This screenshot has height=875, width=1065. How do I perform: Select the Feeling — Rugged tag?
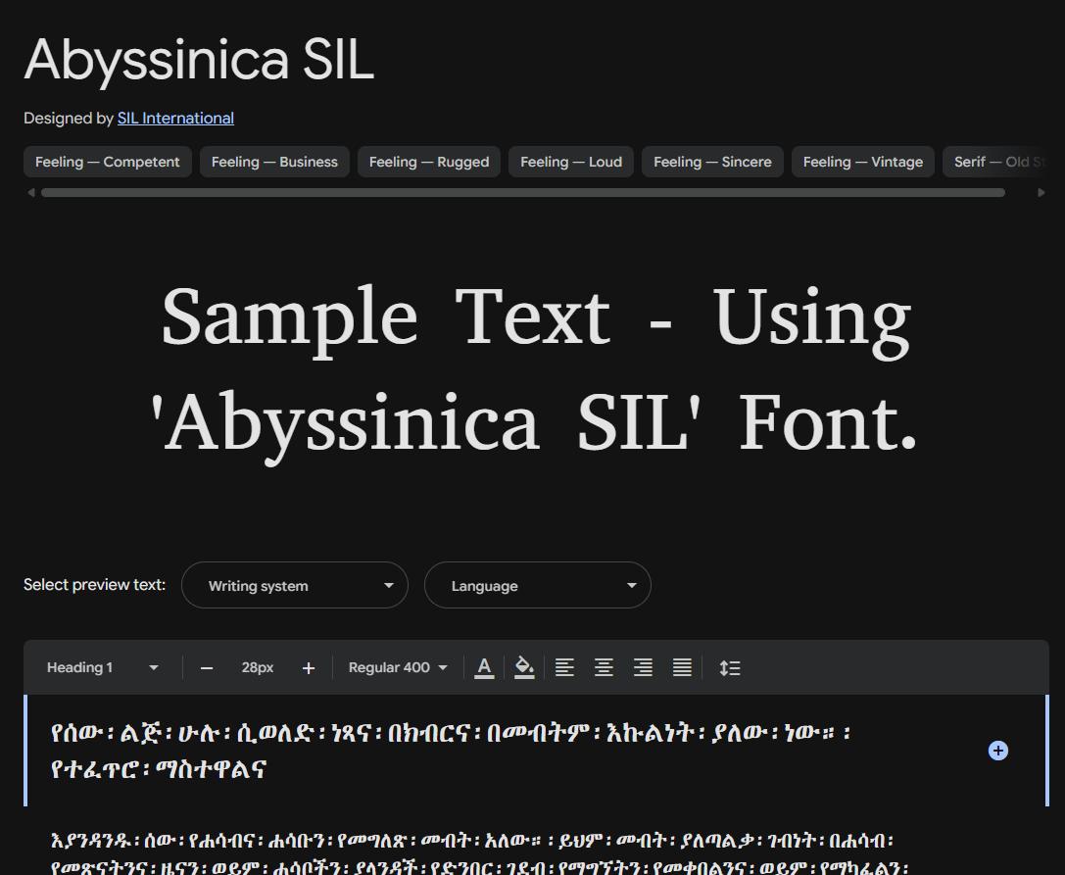pos(429,162)
